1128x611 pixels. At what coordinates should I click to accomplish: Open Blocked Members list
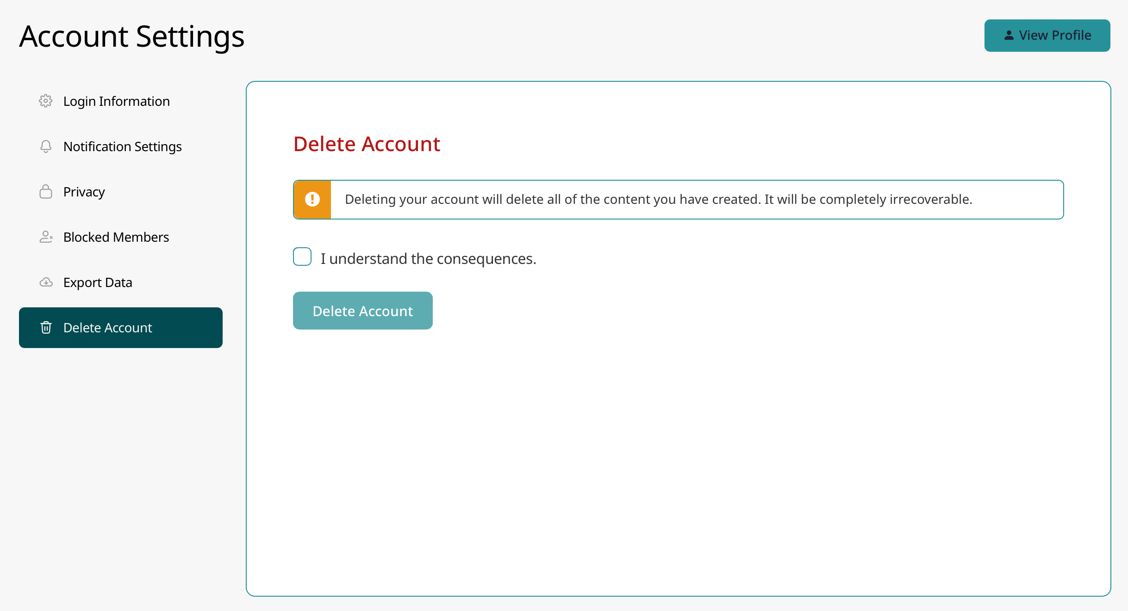(116, 237)
